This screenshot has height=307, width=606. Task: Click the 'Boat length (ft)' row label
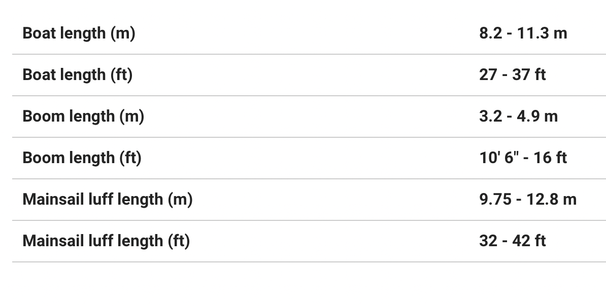click(77, 75)
